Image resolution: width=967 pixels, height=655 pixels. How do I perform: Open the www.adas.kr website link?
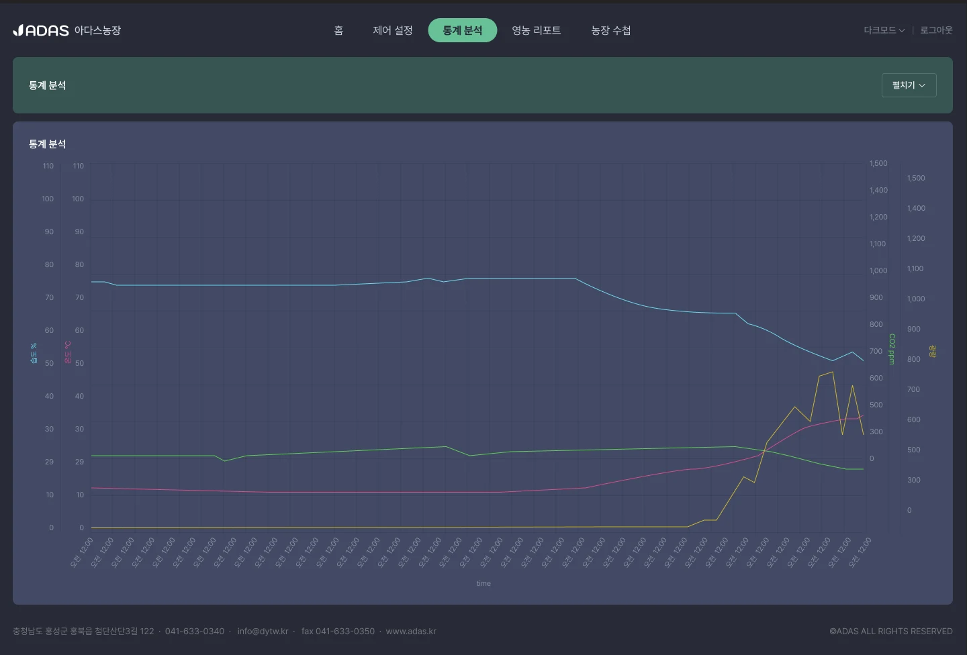(x=411, y=632)
